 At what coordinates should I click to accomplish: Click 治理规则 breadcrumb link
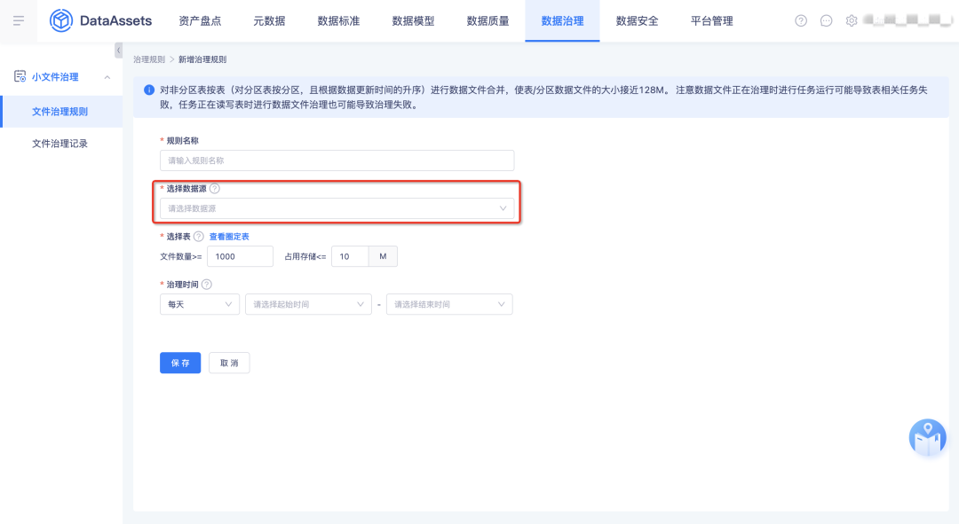point(149,59)
